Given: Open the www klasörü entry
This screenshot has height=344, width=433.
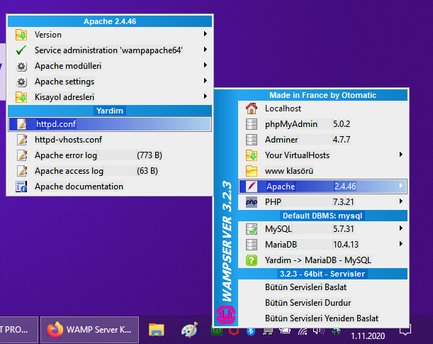Looking at the screenshot, I should tap(322, 171).
